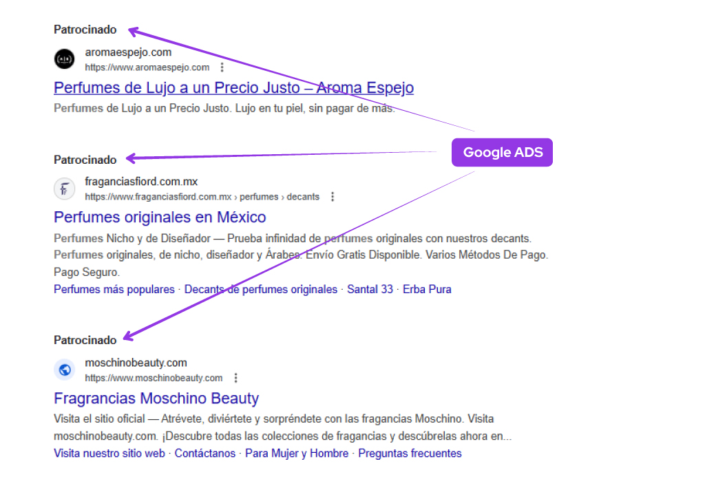Open "Fragrancias Moschino Beauty" result title
Viewport: 705px width, 479px height.
[x=156, y=398]
